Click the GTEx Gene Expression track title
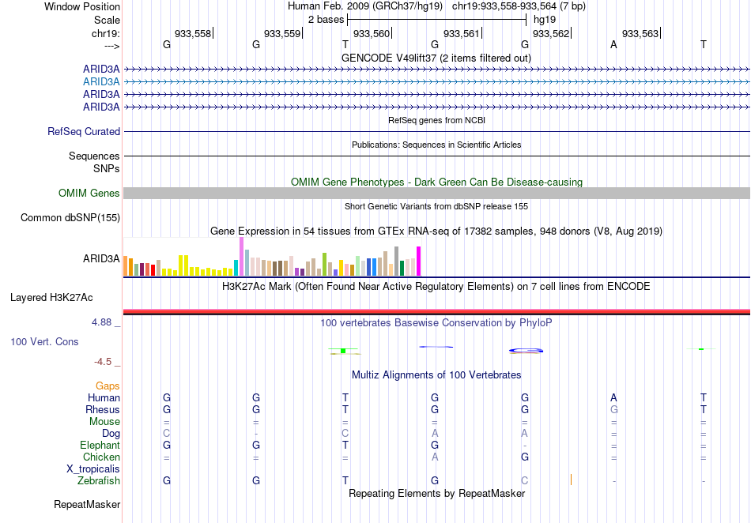 (x=436, y=231)
